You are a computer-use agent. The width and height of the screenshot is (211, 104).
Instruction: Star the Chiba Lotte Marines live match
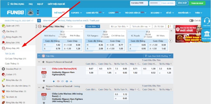pyautogui.click(x=44, y=81)
